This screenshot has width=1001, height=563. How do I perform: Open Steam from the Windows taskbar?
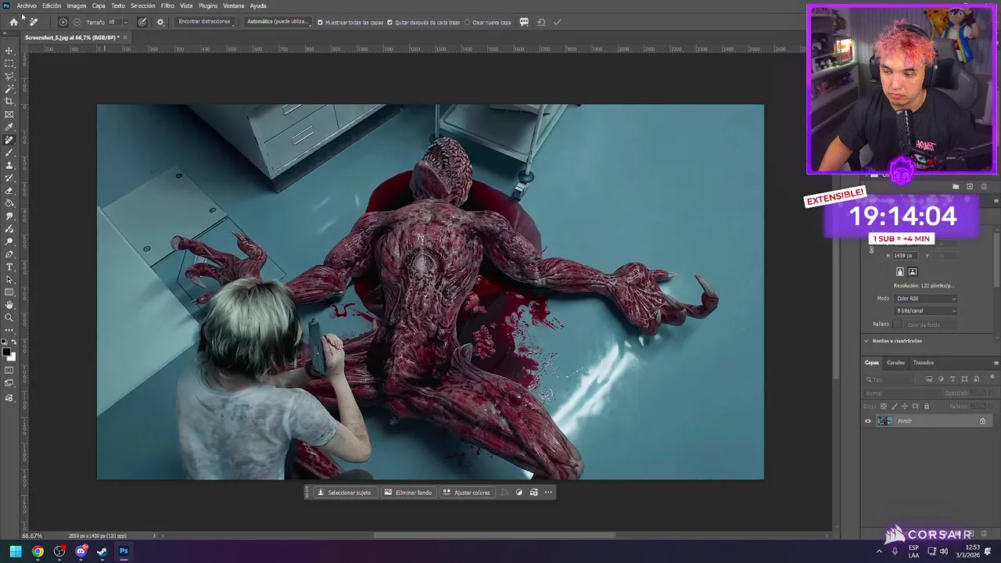coord(102,551)
